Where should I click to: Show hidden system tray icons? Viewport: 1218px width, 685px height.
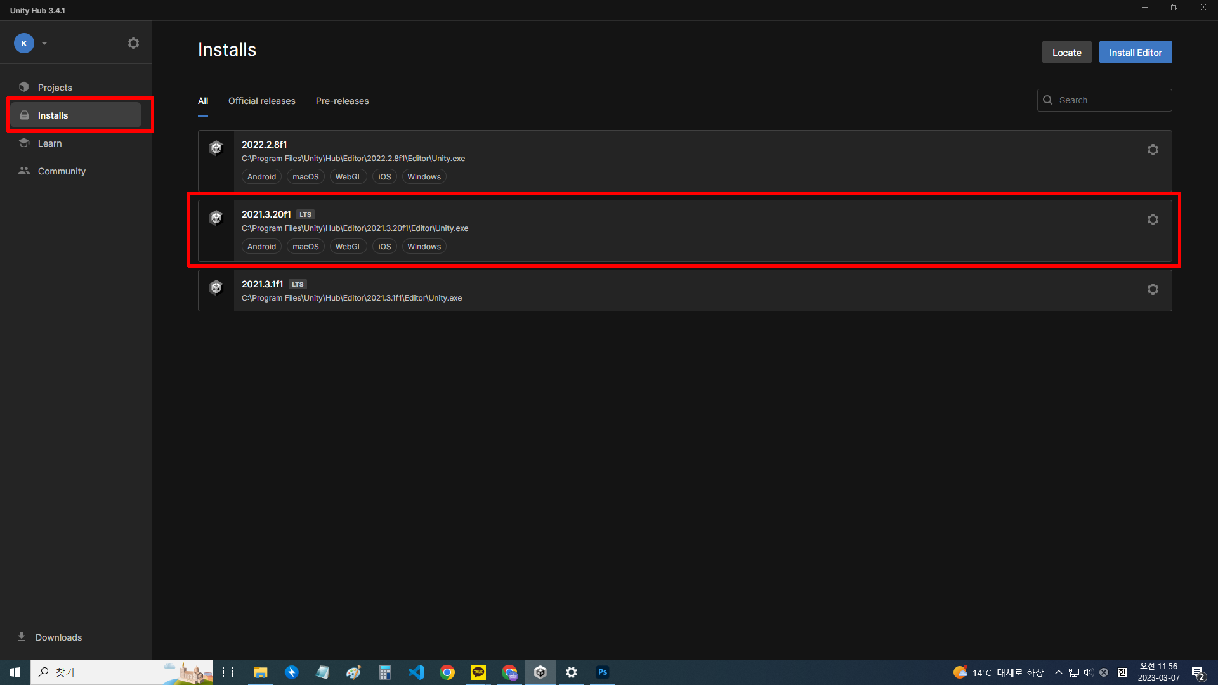point(1058,672)
